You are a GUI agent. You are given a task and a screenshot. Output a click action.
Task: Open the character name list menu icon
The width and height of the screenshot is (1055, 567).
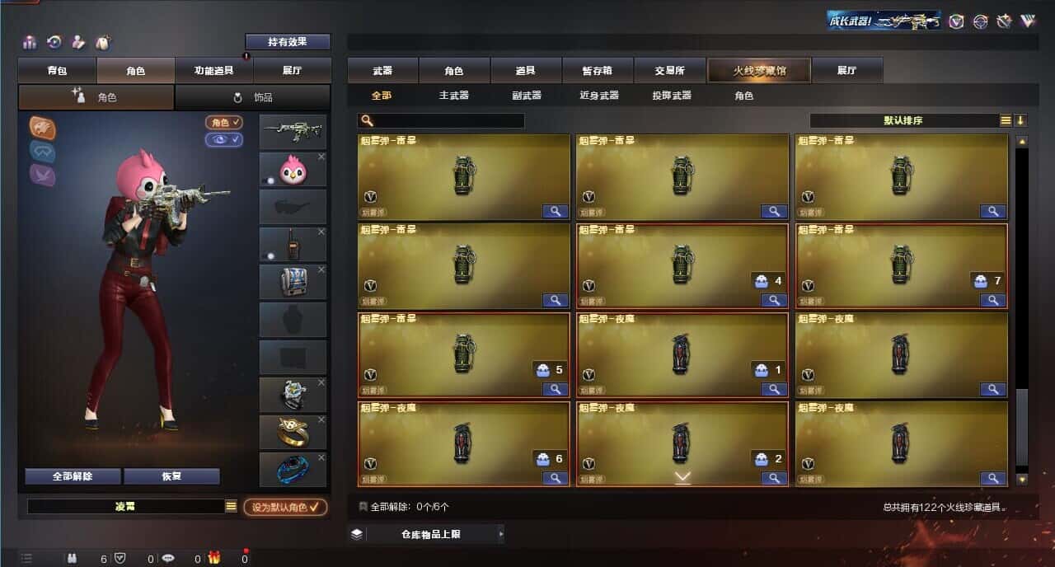point(232,506)
